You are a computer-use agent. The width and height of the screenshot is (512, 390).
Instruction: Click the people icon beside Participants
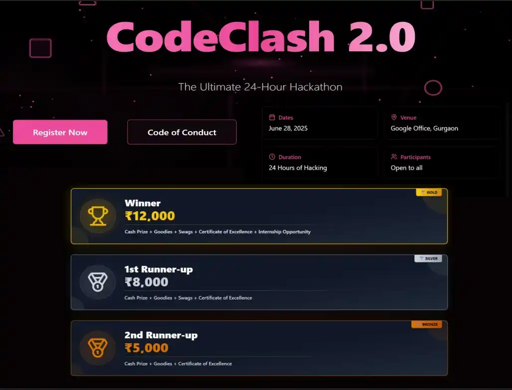coord(394,157)
